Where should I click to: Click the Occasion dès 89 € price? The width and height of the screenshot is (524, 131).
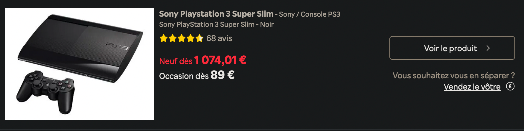197,75
